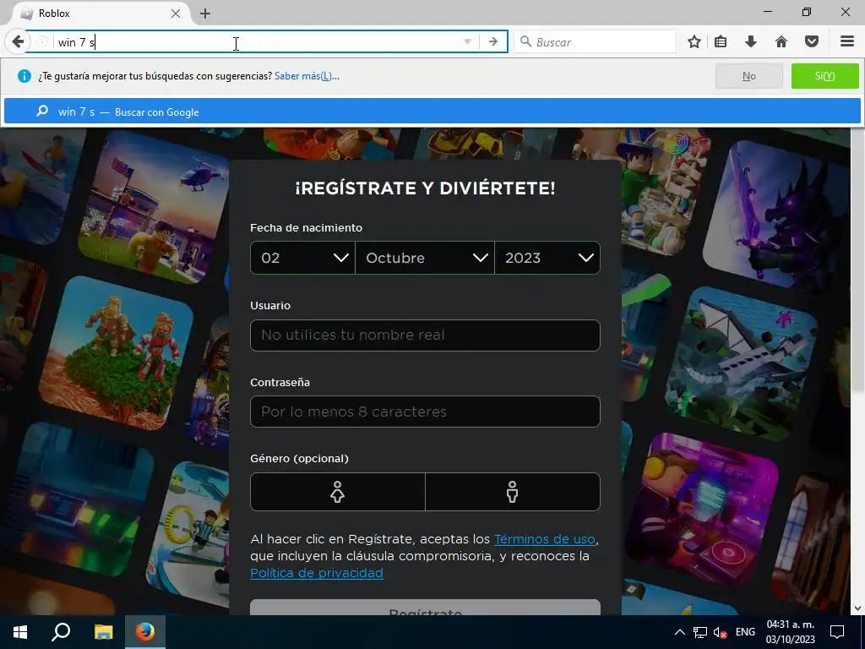Click the Contraseña password field
865x649 pixels.
[425, 412]
